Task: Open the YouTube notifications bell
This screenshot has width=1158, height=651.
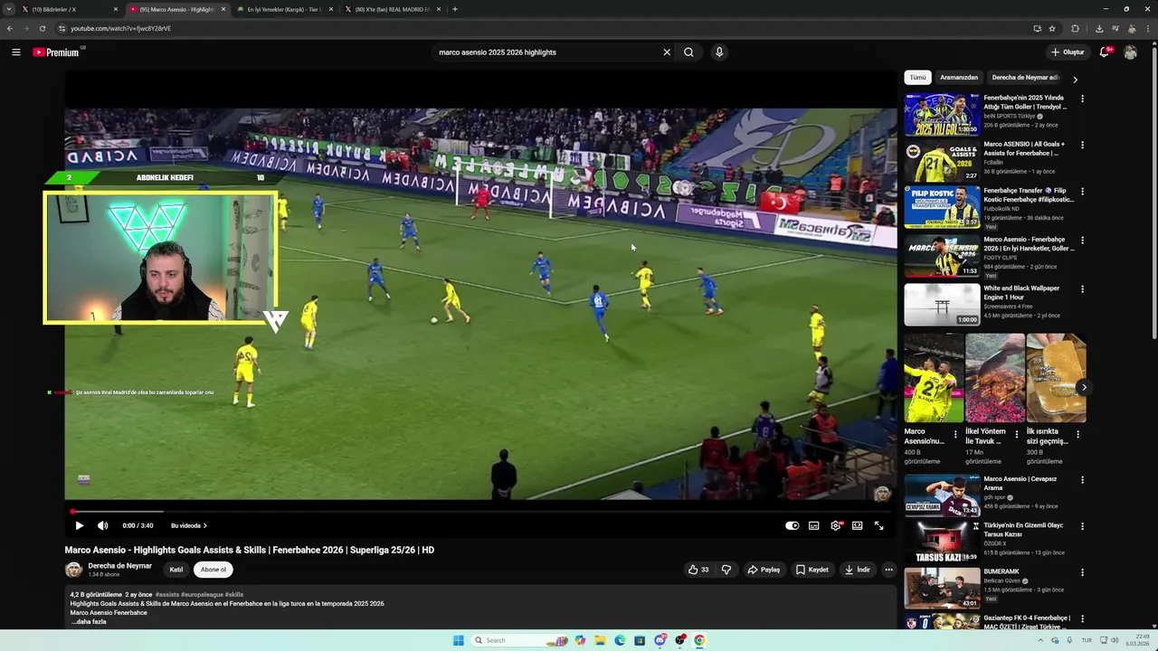Action: [x=1105, y=52]
